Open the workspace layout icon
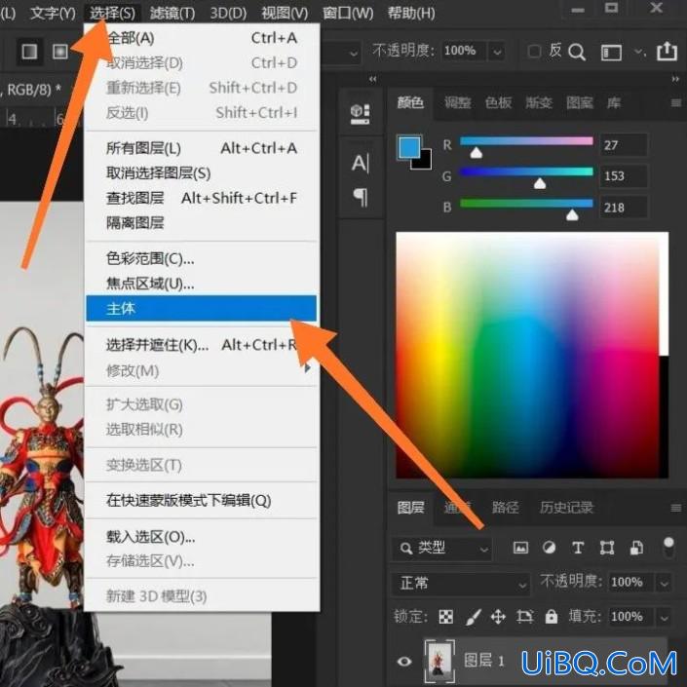Image resolution: width=687 pixels, height=687 pixels. 611,53
